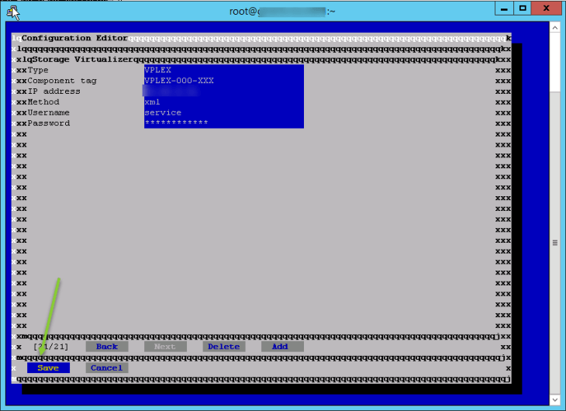Edit the Username field showing service

click(x=224, y=112)
